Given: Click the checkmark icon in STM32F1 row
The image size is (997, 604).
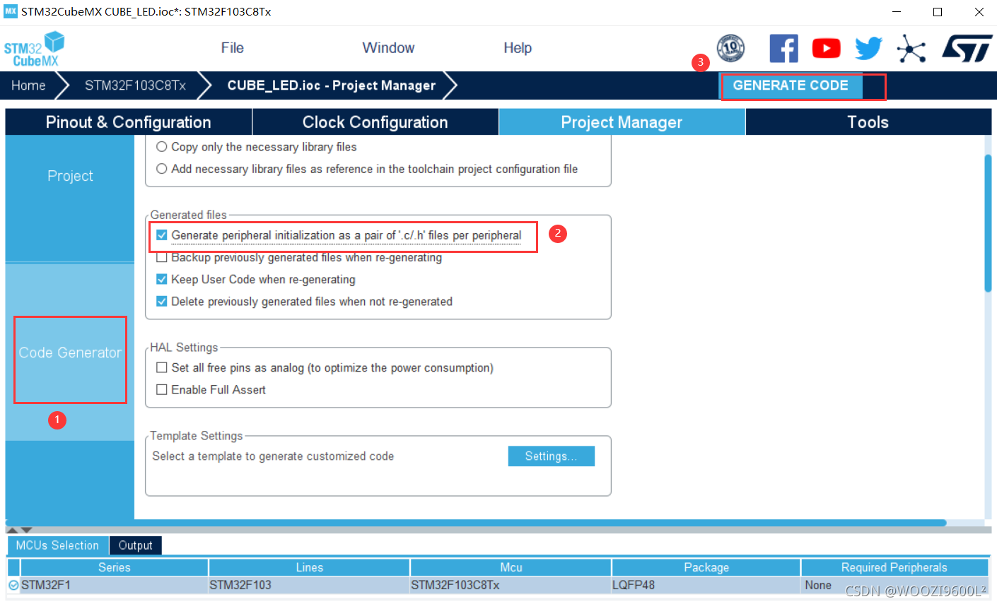Looking at the screenshot, I should [x=13, y=585].
